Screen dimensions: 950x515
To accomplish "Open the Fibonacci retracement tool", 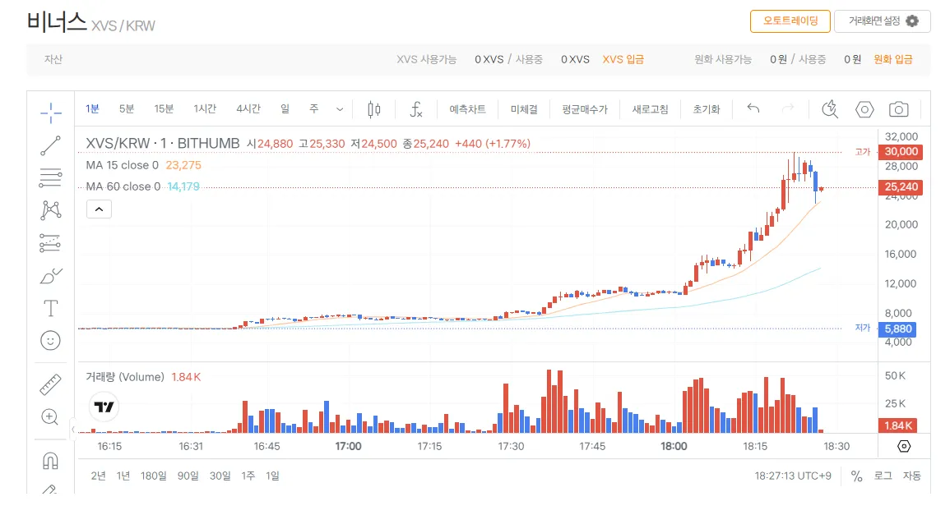I will pos(51,177).
